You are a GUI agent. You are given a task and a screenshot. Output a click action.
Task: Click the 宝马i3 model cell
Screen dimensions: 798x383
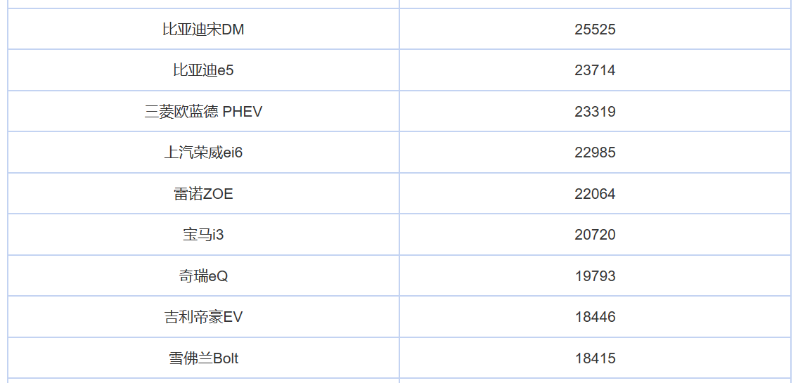203,235
